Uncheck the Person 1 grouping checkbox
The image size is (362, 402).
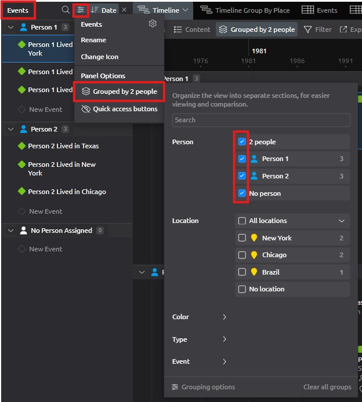(x=242, y=159)
